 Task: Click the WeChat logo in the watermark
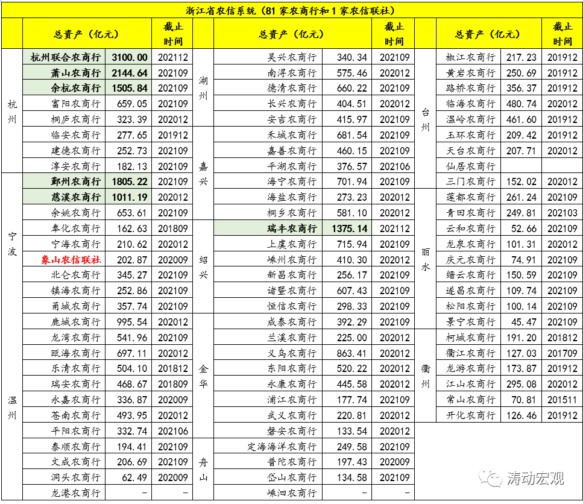[493, 478]
